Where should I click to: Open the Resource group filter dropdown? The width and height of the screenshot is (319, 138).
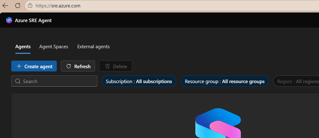pyautogui.click(x=224, y=81)
